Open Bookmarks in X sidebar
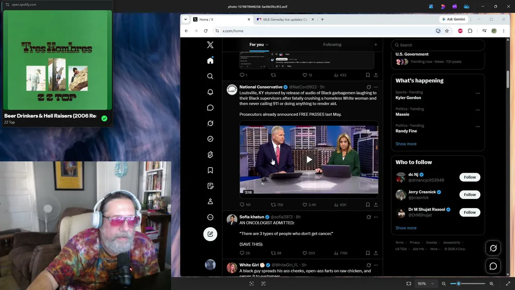This screenshot has height=290, width=515. 210,170
